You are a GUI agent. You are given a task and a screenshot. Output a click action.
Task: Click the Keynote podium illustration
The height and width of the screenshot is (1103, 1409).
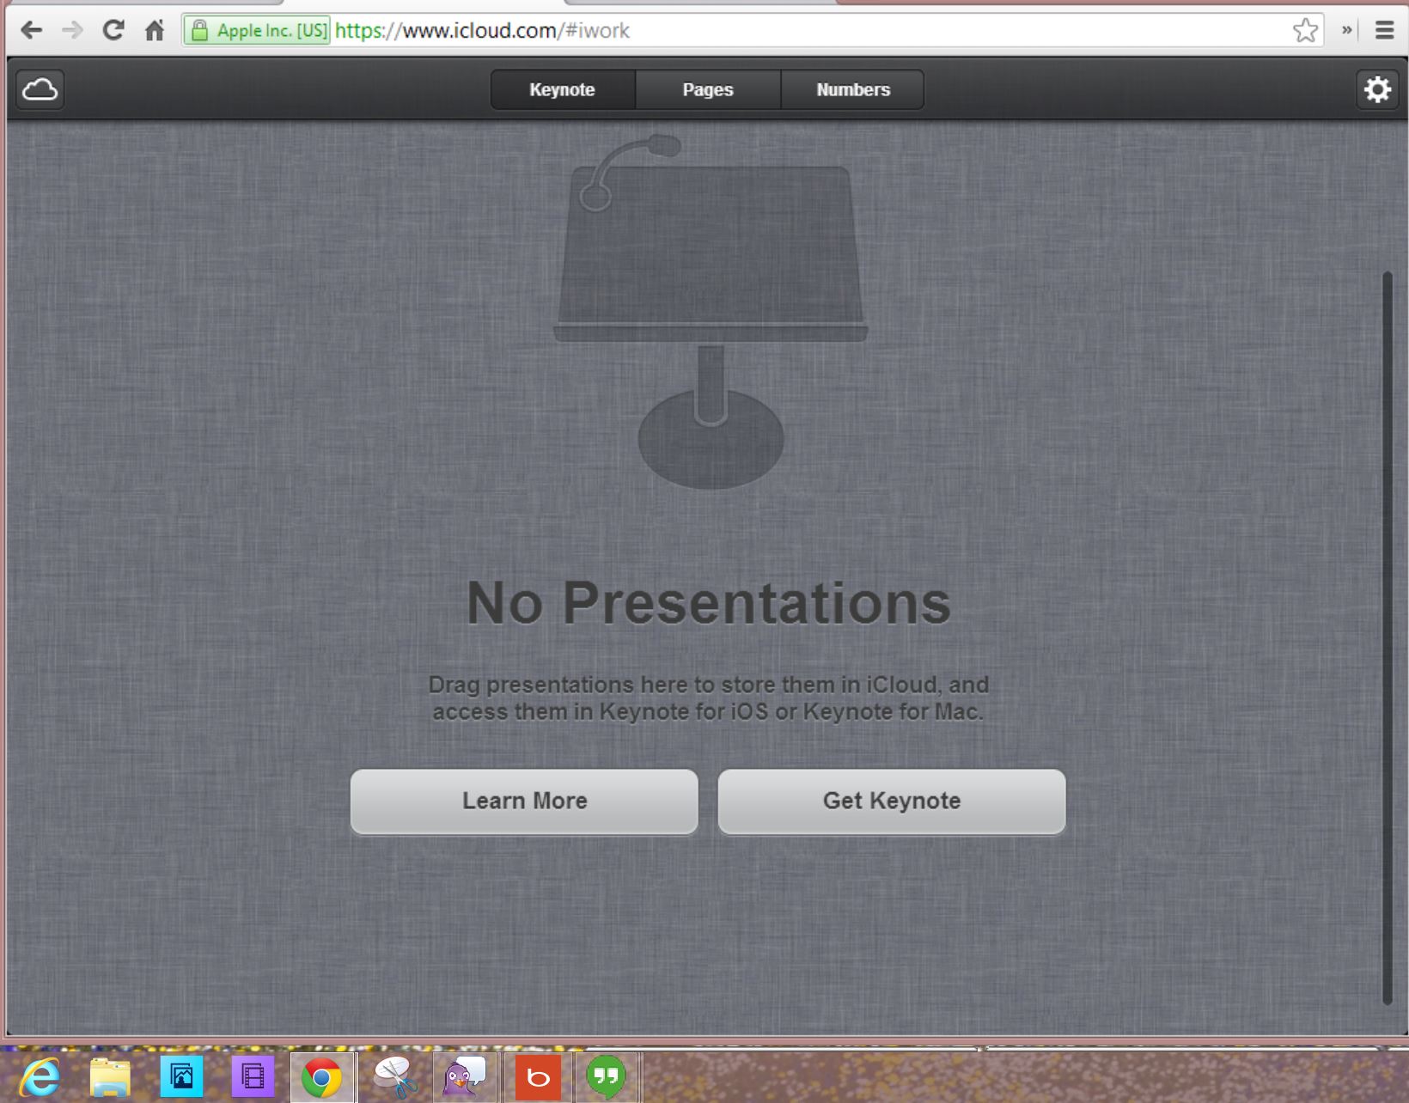tap(711, 311)
